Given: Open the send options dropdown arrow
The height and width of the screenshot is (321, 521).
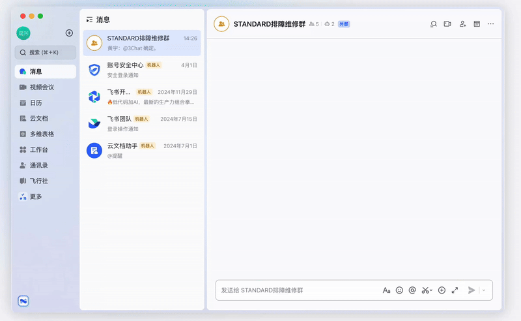Looking at the screenshot, I should [484, 290].
